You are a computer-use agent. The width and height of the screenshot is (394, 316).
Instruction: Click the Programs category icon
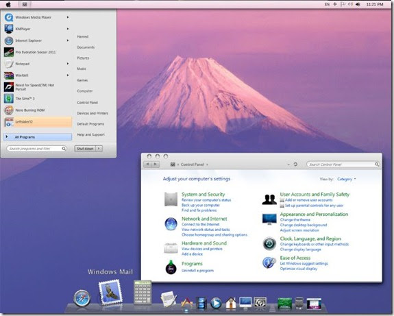pos(171,267)
